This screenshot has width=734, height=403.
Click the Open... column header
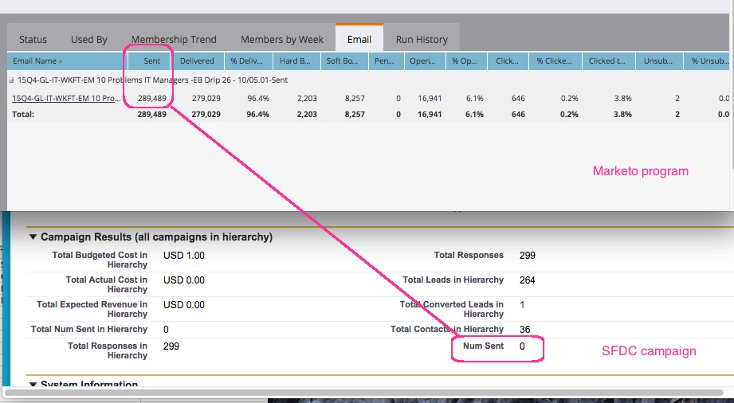[425, 61]
